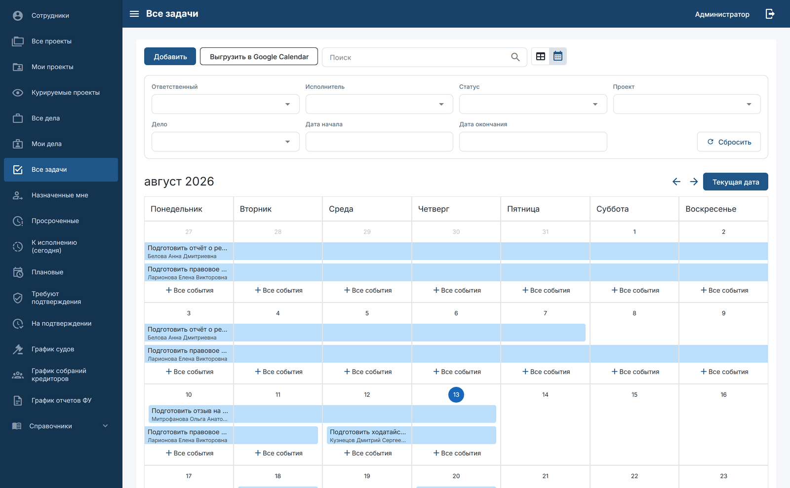Click the clock icon for Просроченные
Image resolution: width=790 pixels, height=488 pixels.
click(x=18, y=221)
